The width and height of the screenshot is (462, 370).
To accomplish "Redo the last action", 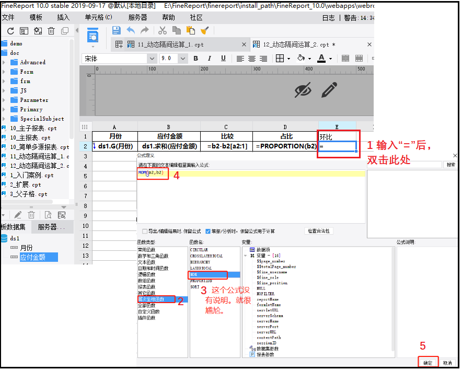I will tap(145, 30).
